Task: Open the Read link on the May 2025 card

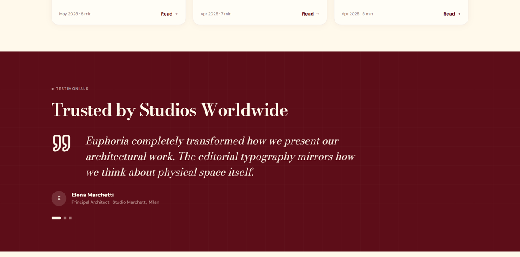Action: pyautogui.click(x=169, y=14)
